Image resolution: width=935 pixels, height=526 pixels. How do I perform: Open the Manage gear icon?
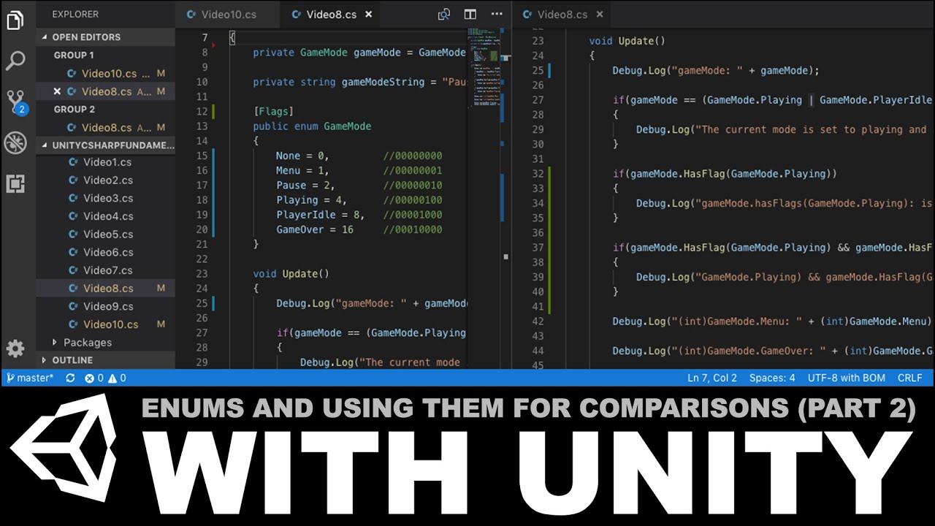[x=15, y=348]
